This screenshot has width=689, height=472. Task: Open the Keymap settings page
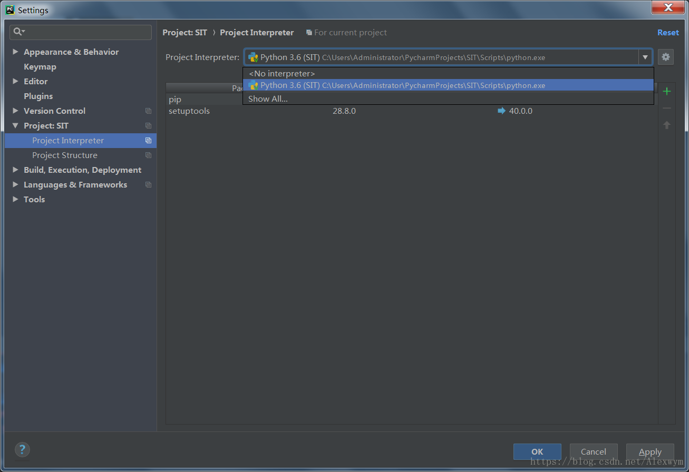click(x=40, y=67)
